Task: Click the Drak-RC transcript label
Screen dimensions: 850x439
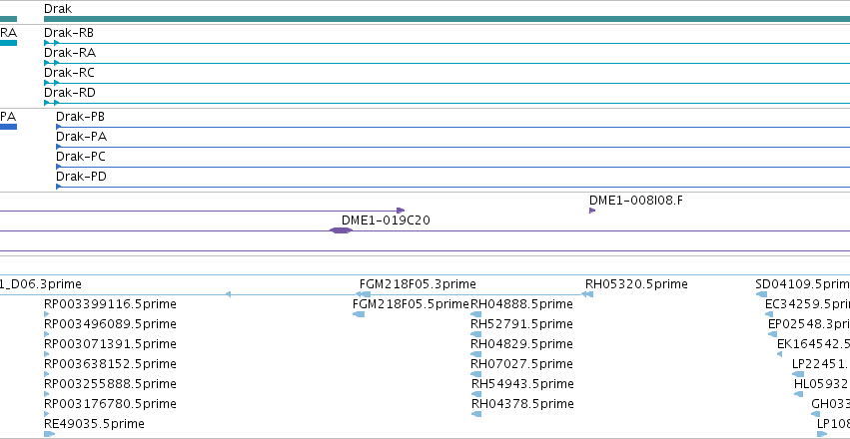Action: pos(69,73)
